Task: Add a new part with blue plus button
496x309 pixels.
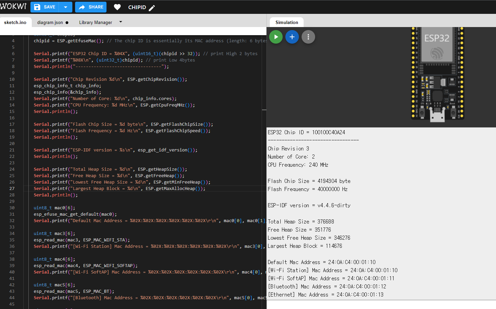Action: click(x=292, y=37)
